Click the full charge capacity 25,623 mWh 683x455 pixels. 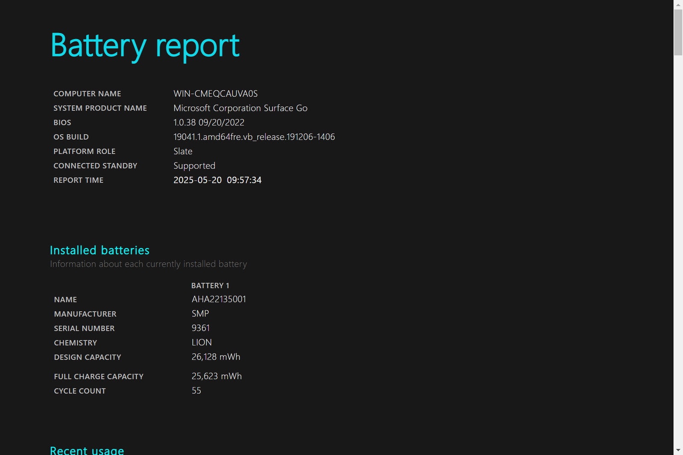pos(216,376)
